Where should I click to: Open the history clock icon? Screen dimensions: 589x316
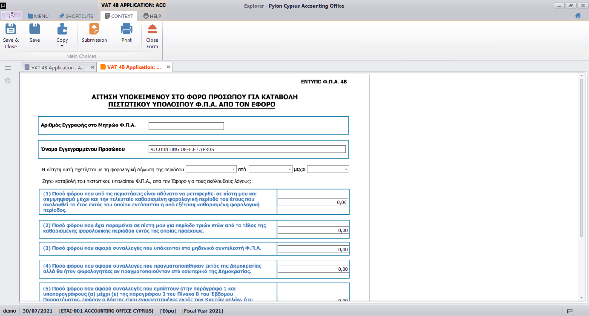point(8,81)
